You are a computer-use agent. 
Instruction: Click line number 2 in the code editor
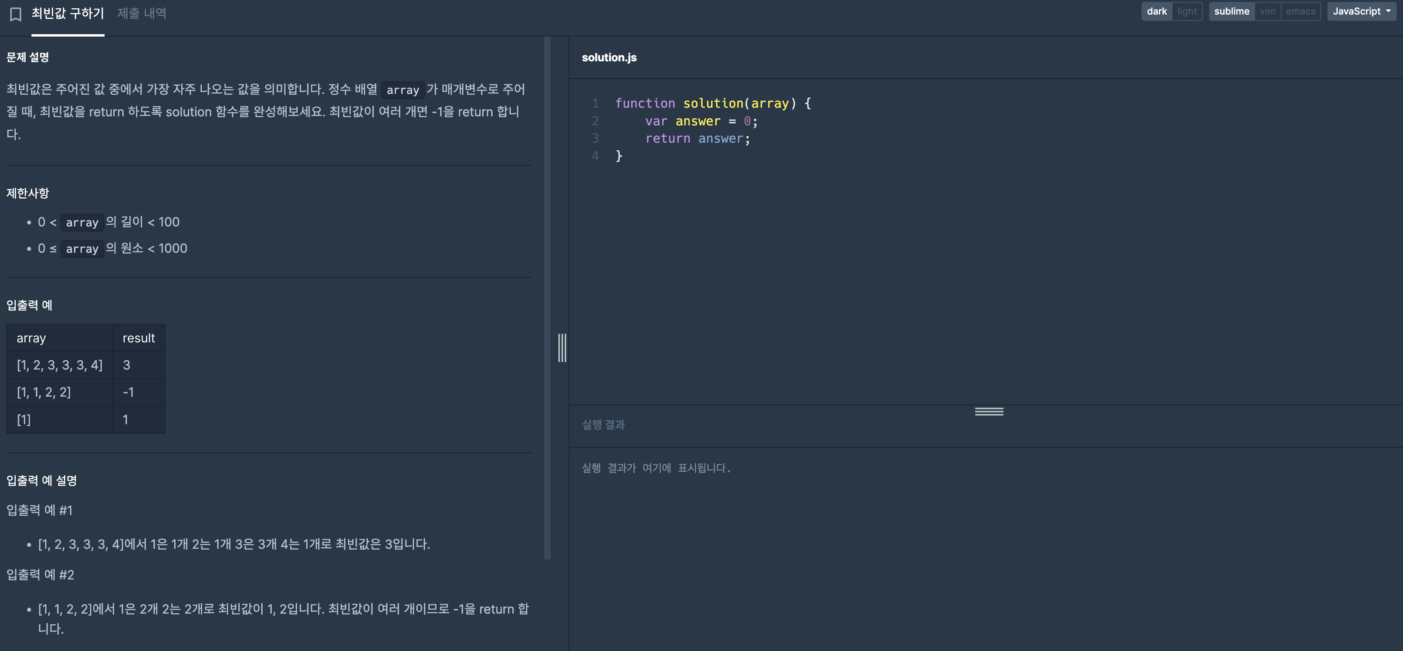coord(595,121)
